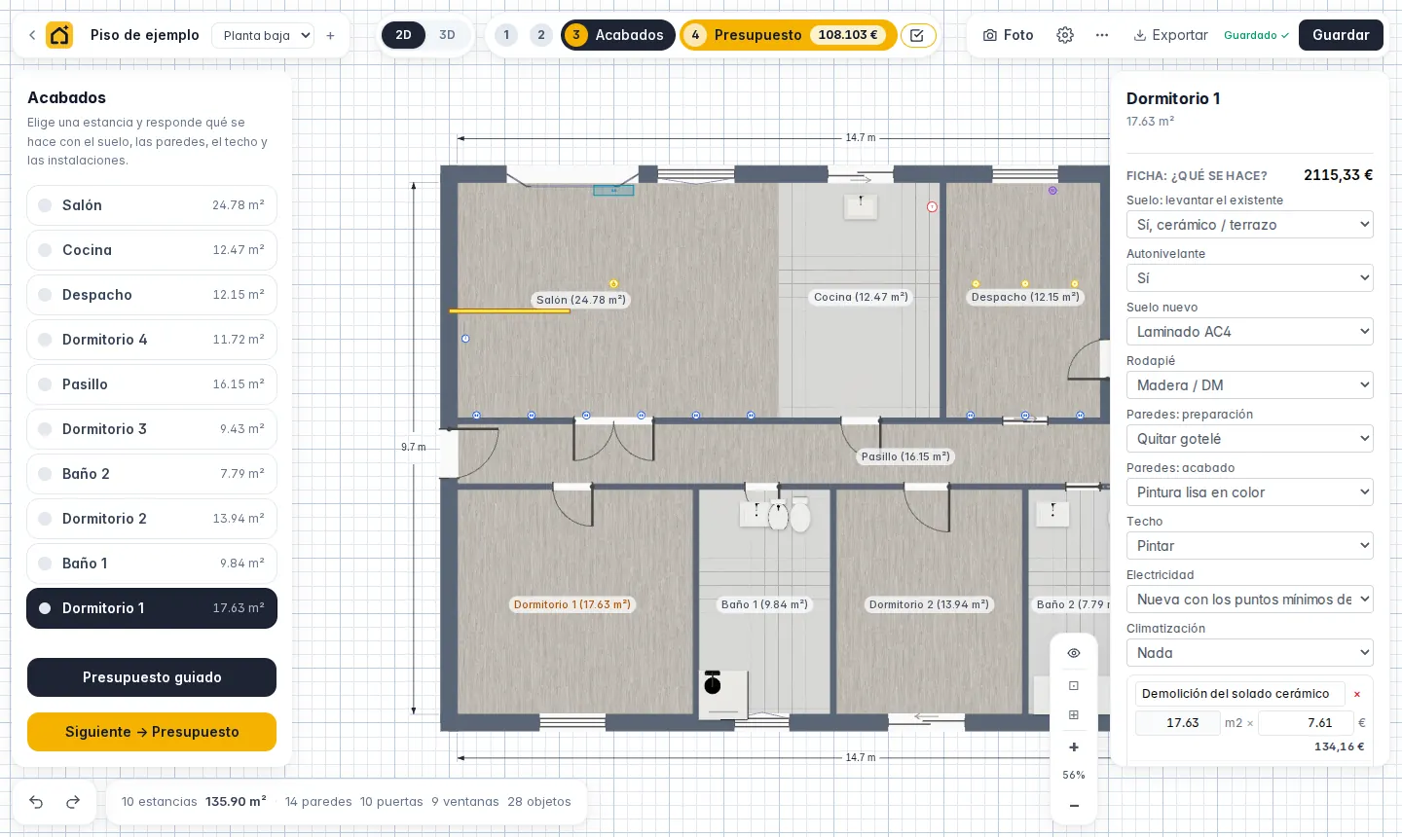Select the Baño 1 room radio
The width and height of the screenshot is (1402, 837).
(x=45, y=564)
